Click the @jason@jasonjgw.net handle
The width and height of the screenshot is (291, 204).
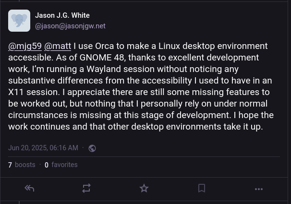pyautogui.click(x=70, y=26)
